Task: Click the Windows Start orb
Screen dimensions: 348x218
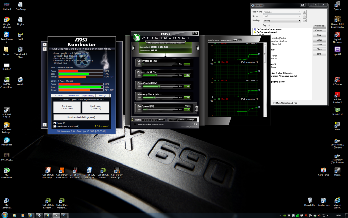Action: pos(4,215)
